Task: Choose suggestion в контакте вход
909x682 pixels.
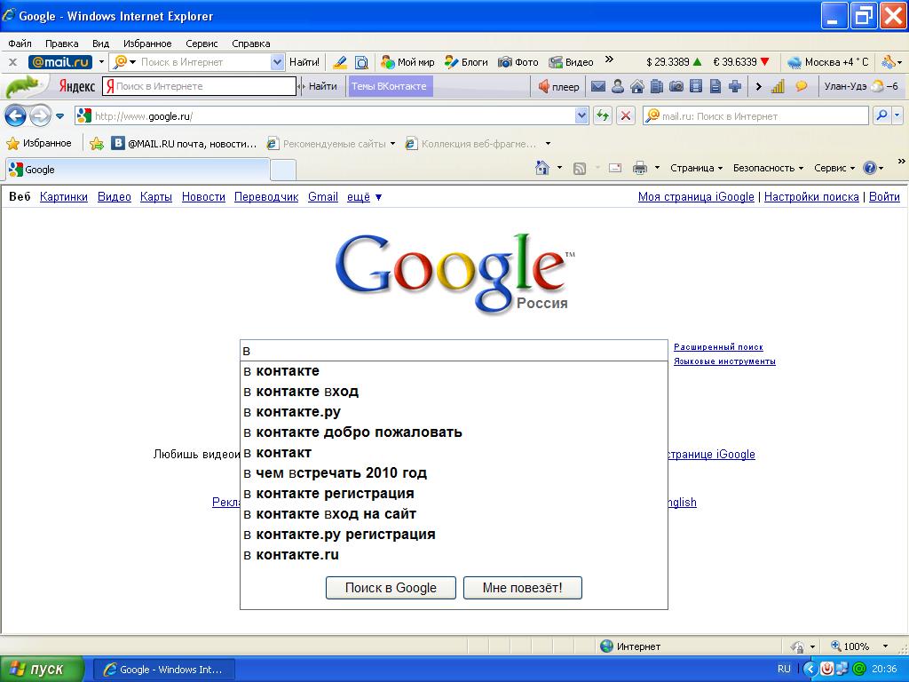Action: (x=454, y=392)
